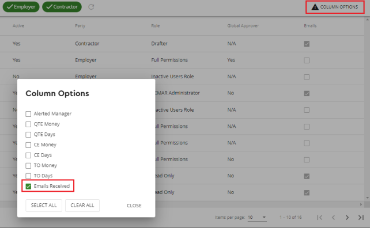The width and height of the screenshot is (370, 228).
Task: Enable the Alerted Manager column checkbox
Action: (28, 114)
